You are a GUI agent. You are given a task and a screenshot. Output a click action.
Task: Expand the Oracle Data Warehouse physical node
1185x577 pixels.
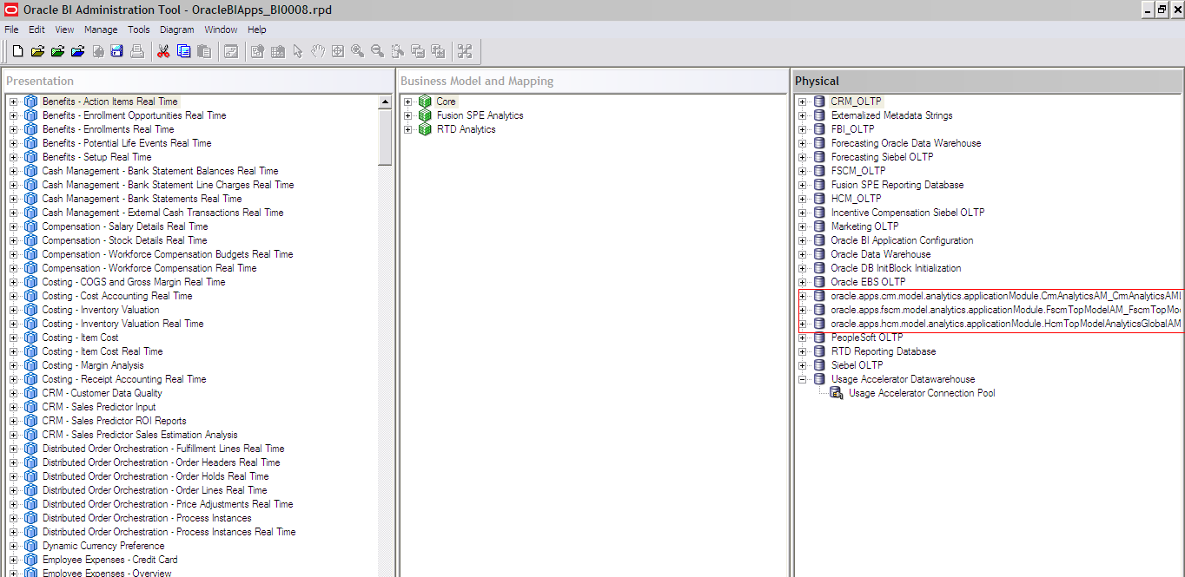click(803, 253)
